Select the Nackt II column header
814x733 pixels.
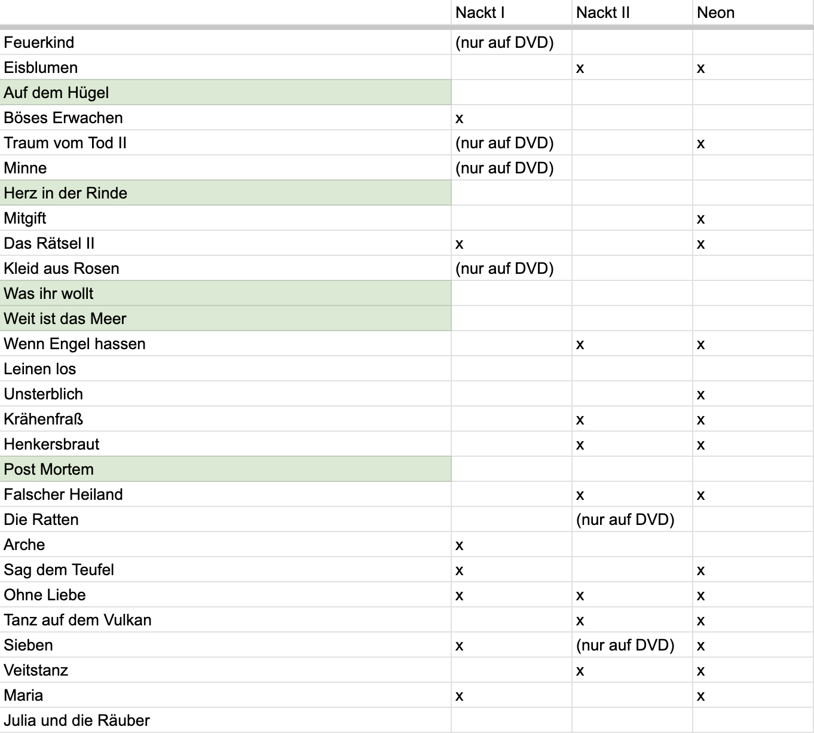(x=632, y=13)
